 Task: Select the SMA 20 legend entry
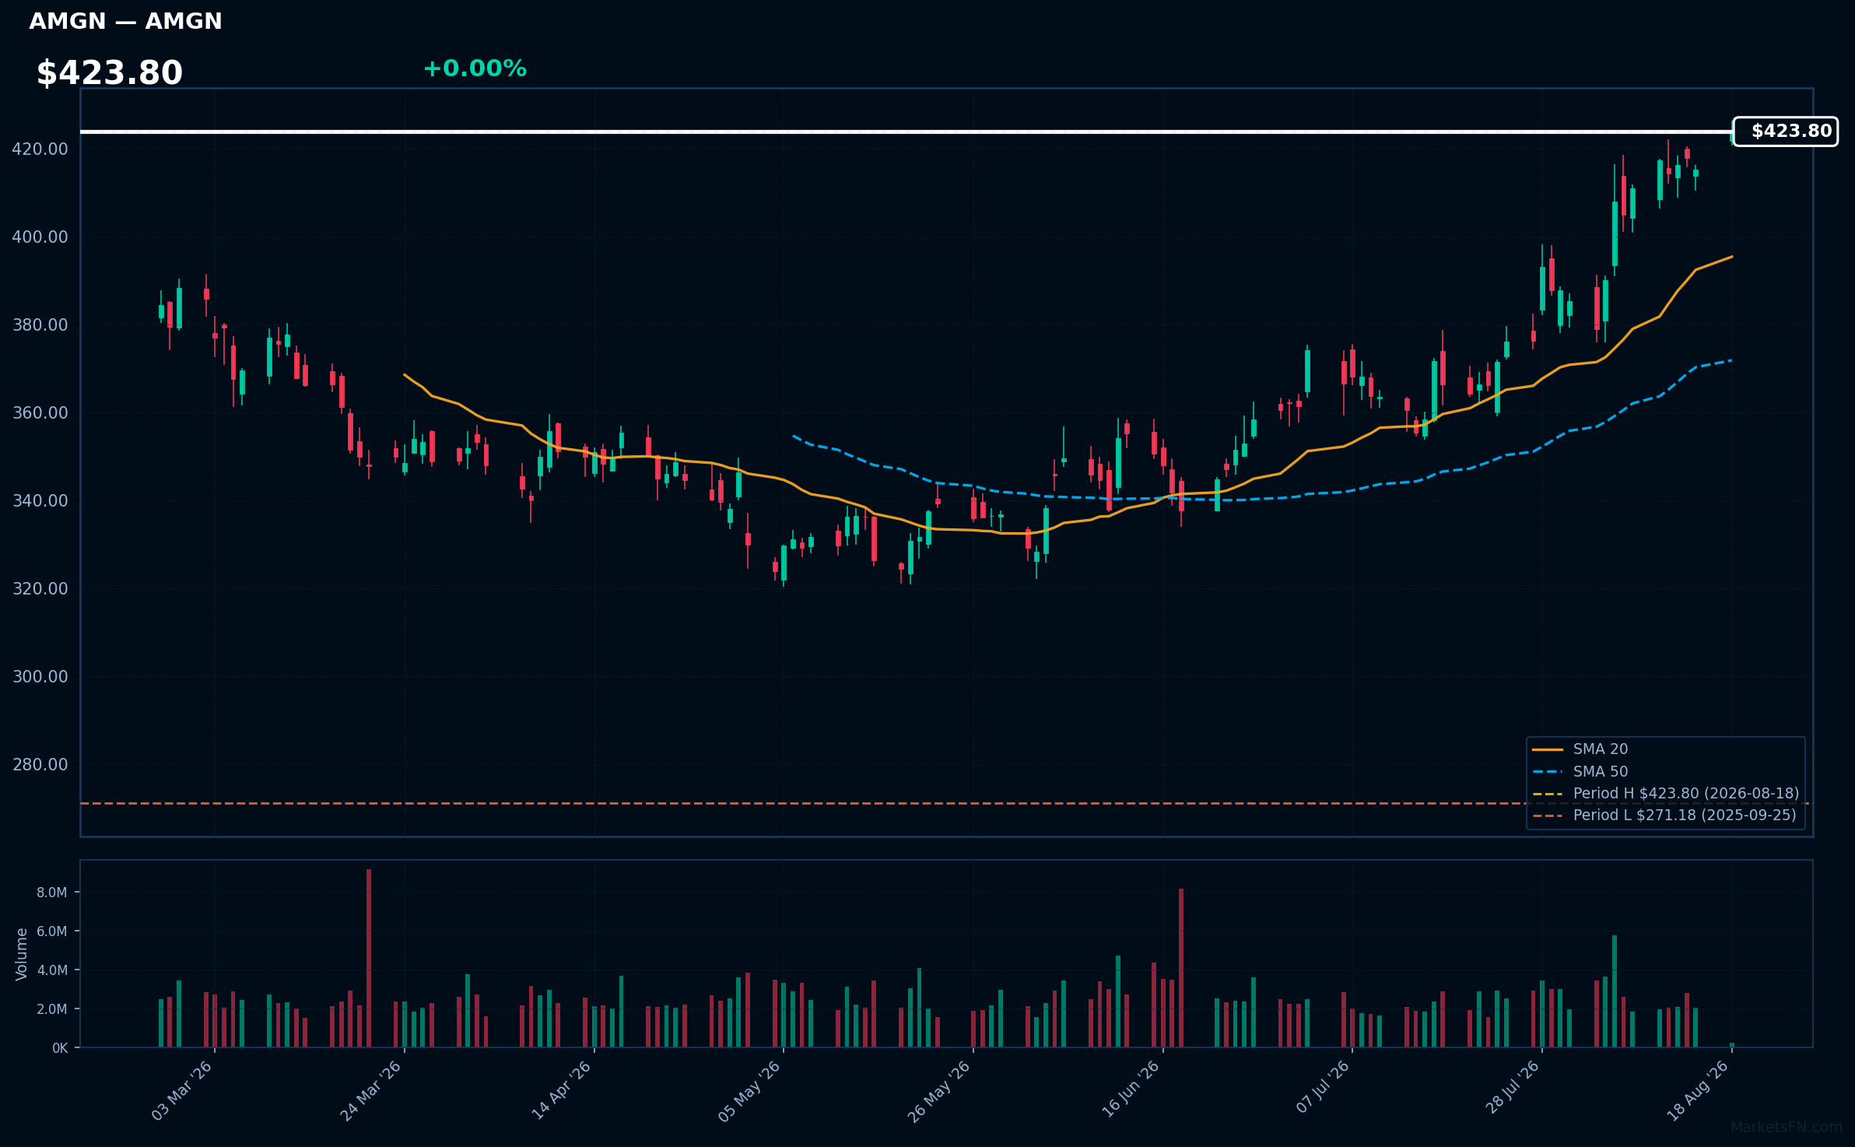pyautogui.click(x=1580, y=749)
